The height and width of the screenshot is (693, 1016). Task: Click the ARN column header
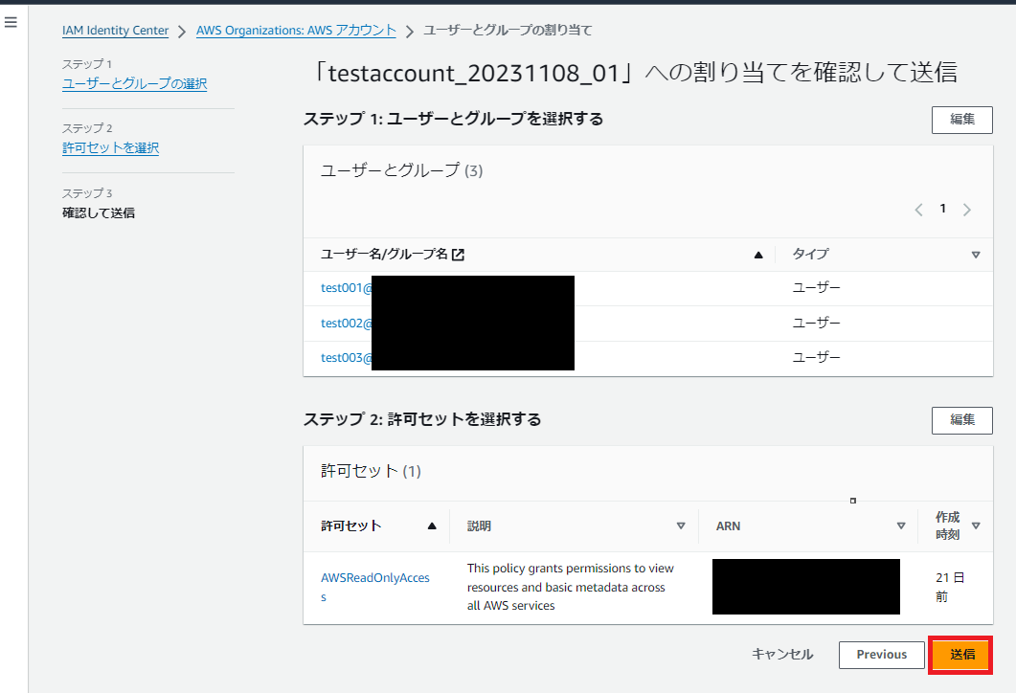coord(729,525)
